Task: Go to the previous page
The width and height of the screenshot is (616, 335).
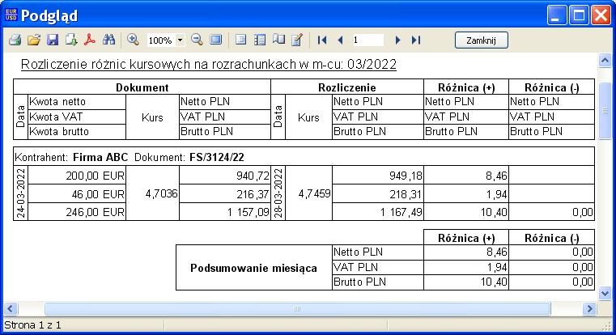Action: click(340, 40)
